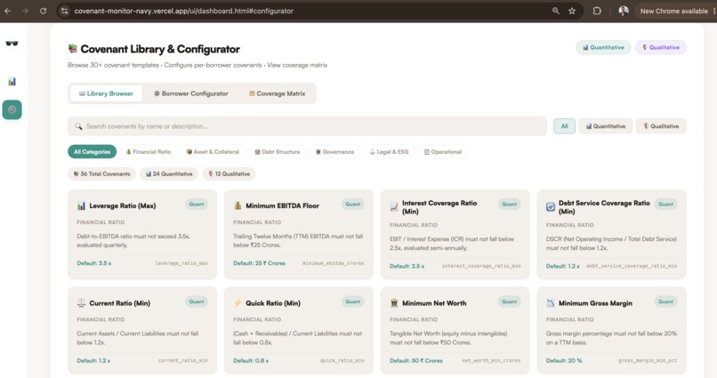The image size is (717, 378).
Task: Open the Debt Service Coverage Ratio (Min) title
Action: (x=604, y=207)
